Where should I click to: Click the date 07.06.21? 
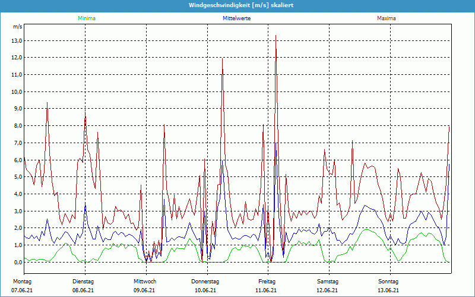[22, 290]
